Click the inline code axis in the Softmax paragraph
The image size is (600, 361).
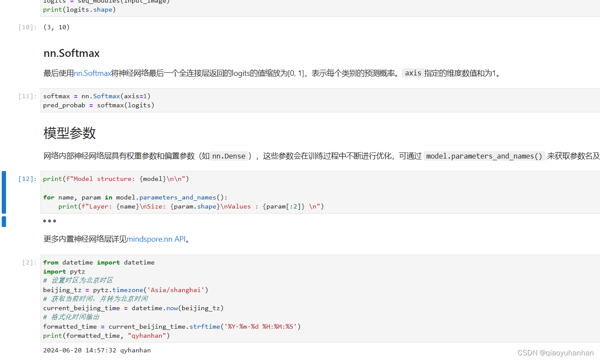413,73
